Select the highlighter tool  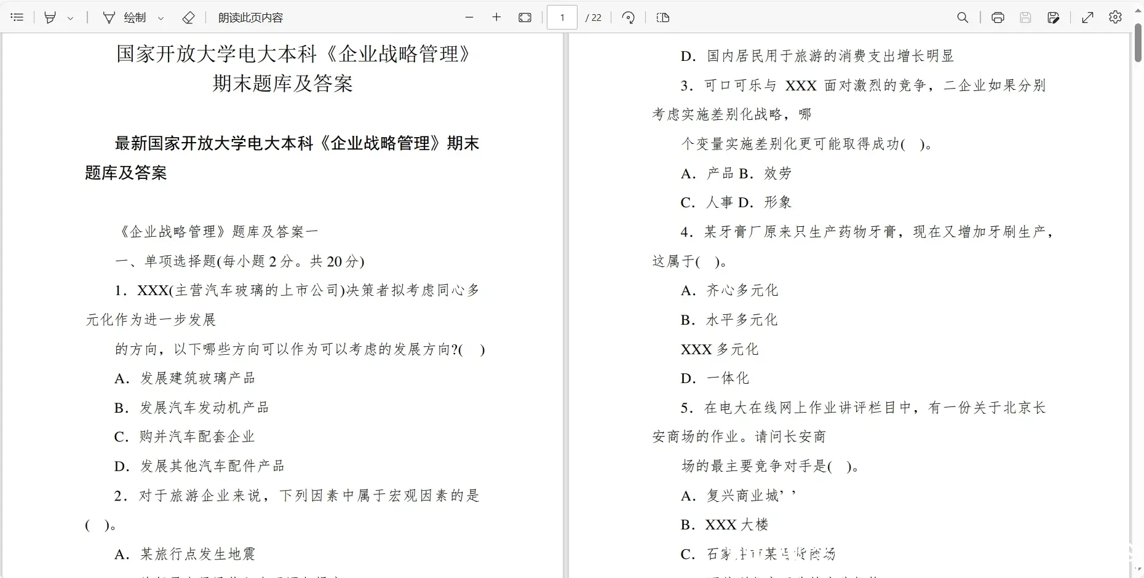(50, 17)
